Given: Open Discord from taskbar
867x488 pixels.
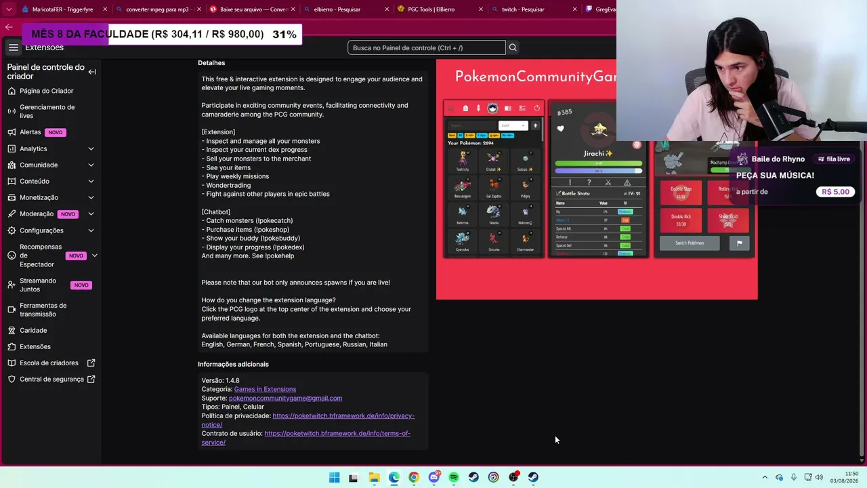Looking at the screenshot, I should click(x=433, y=477).
